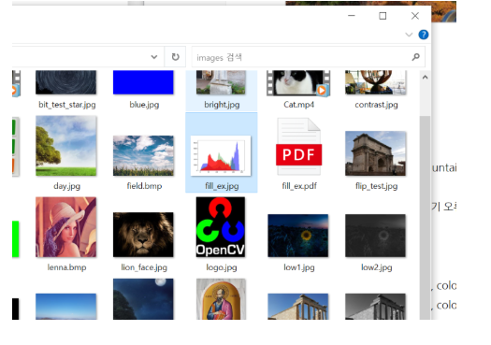The image size is (491, 345).
Task: Click the flip_test.jpg file name
Action: [x=376, y=186]
